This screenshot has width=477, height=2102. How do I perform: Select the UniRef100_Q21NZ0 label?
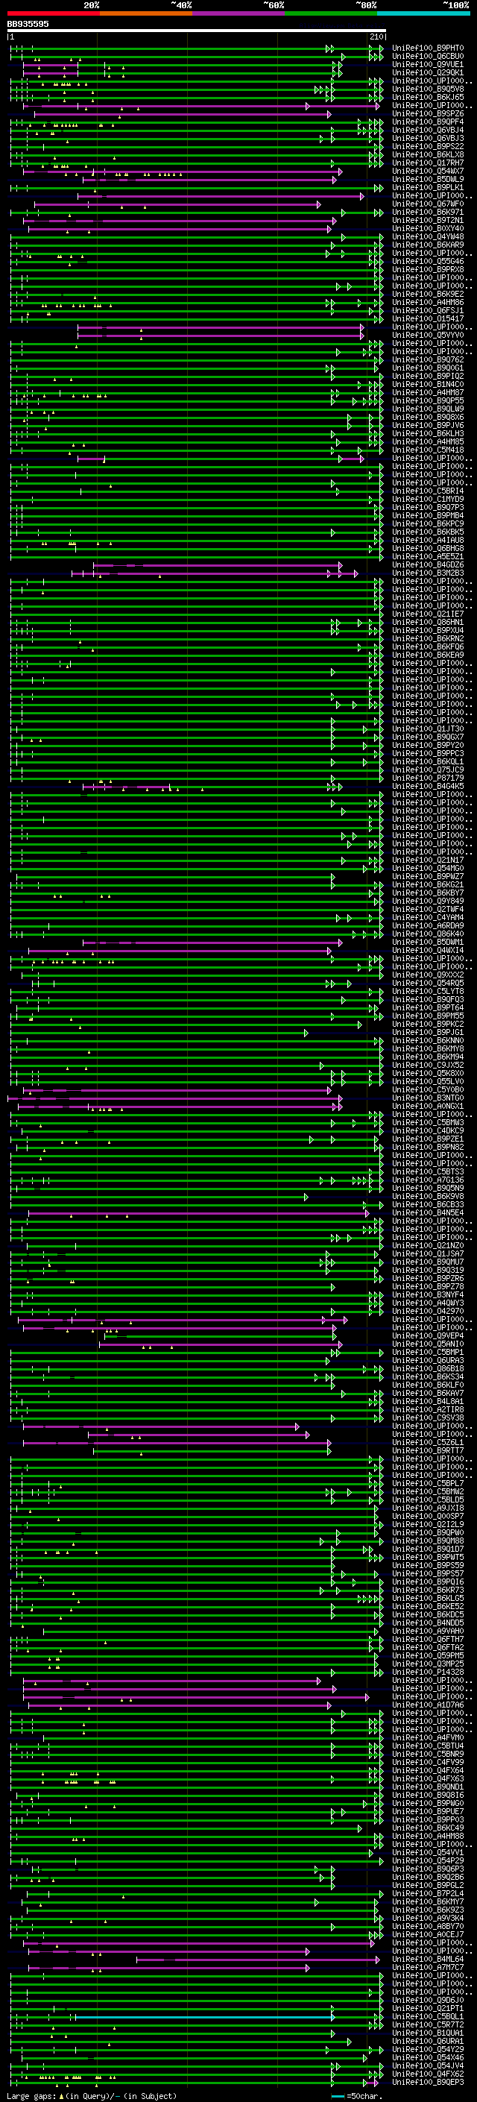[x=428, y=1245]
